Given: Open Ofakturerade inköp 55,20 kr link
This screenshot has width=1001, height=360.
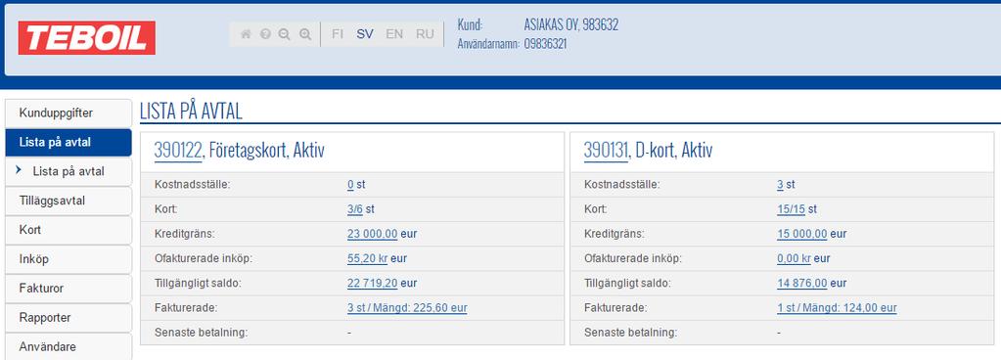Looking at the screenshot, I should pos(367,258).
